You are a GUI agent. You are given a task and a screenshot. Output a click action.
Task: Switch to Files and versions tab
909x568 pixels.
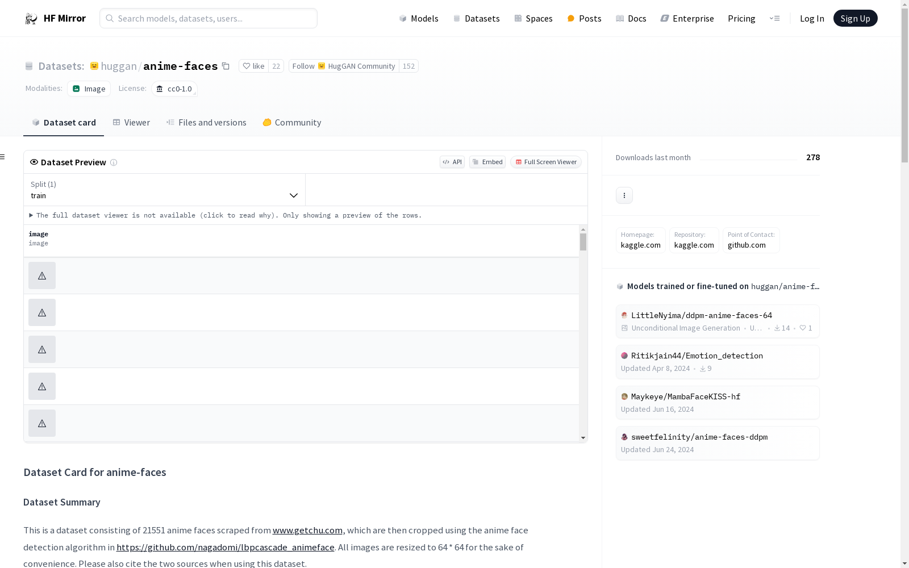[206, 123]
